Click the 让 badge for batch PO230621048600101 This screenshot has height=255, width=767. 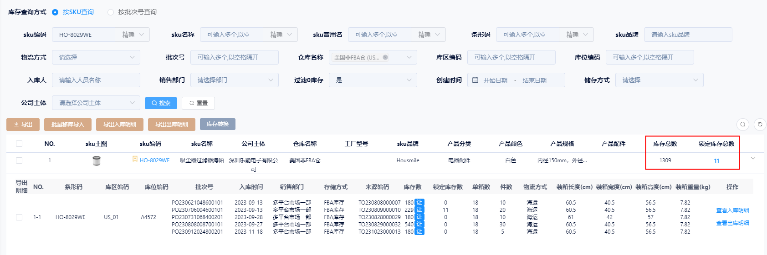point(419,202)
